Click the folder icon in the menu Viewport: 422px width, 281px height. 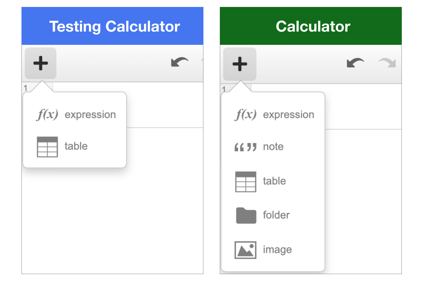pyautogui.click(x=246, y=215)
